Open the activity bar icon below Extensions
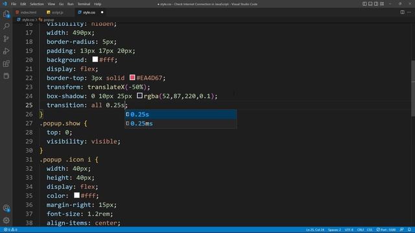Image resolution: width=415 pixels, height=233 pixels. pos(6,76)
